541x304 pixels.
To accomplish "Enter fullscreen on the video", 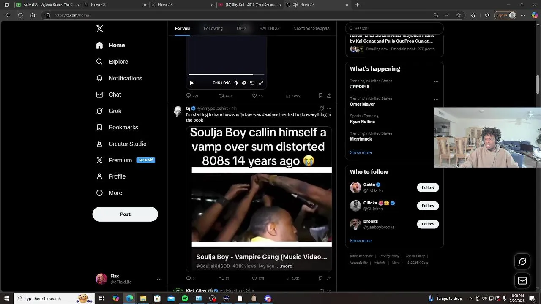I will coord(261,83).
